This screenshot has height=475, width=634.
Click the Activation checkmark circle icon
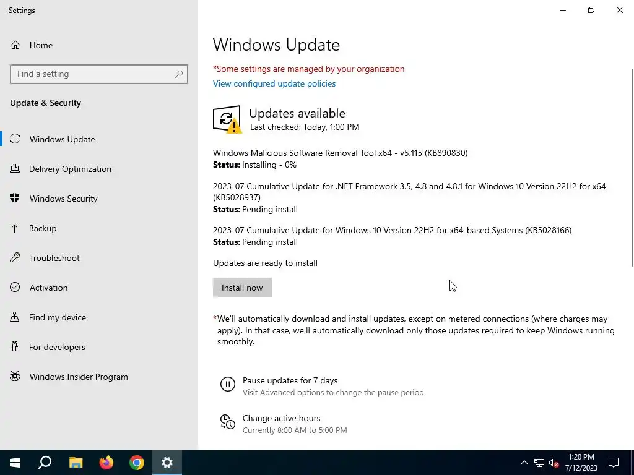(15, 287)
